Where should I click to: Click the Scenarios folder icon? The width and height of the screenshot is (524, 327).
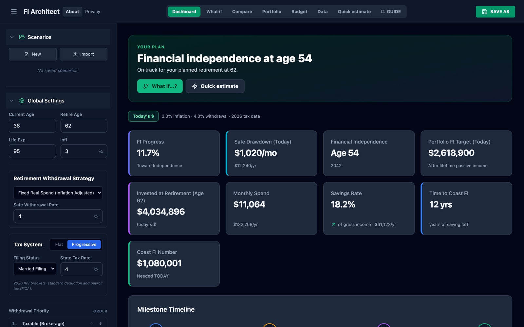tap(22, 37)
